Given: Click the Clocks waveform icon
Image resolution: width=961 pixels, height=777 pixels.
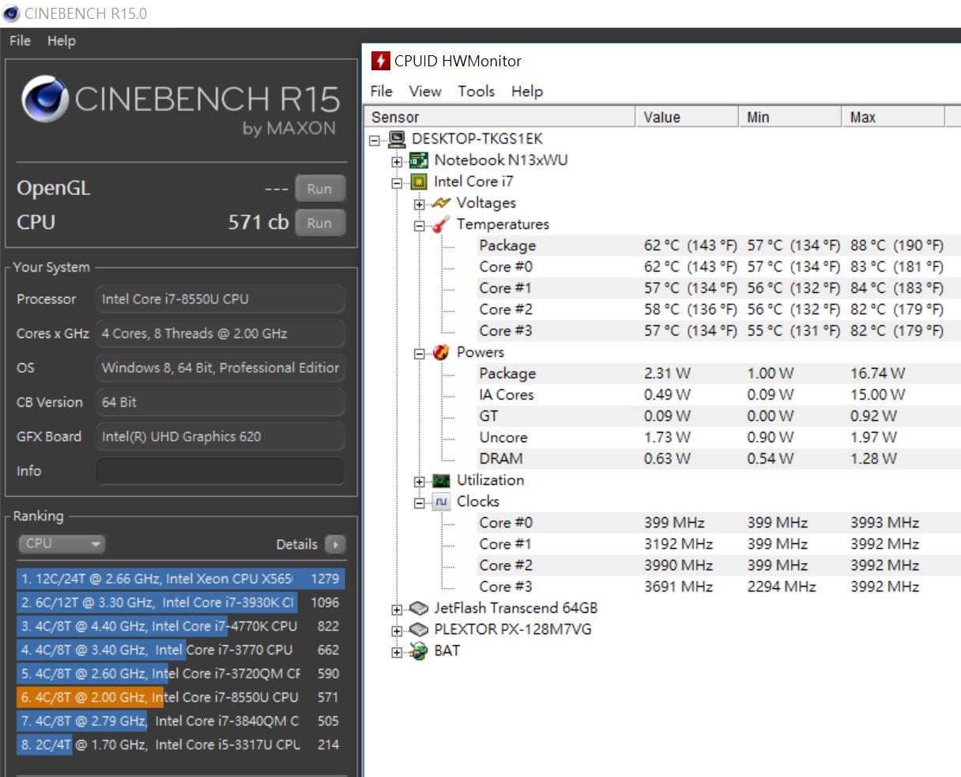Looking at the screenshot, I should pyautogui.click(x=441, y=502).
